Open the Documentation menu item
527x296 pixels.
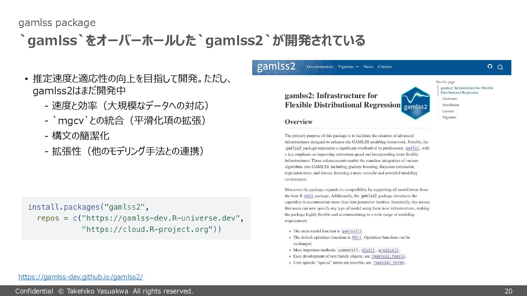(319, 67)
